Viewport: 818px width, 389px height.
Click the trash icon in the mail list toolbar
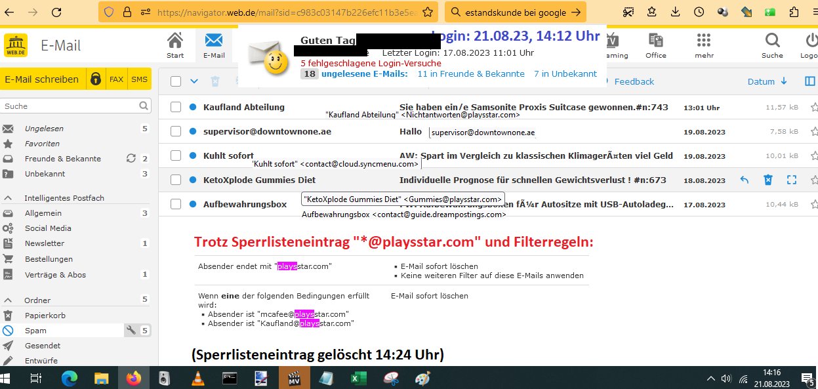point(215,81)
